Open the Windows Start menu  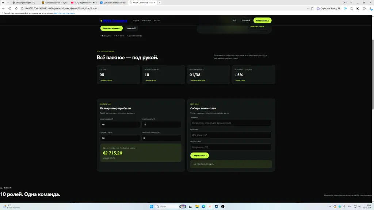(x=151, y=206)
